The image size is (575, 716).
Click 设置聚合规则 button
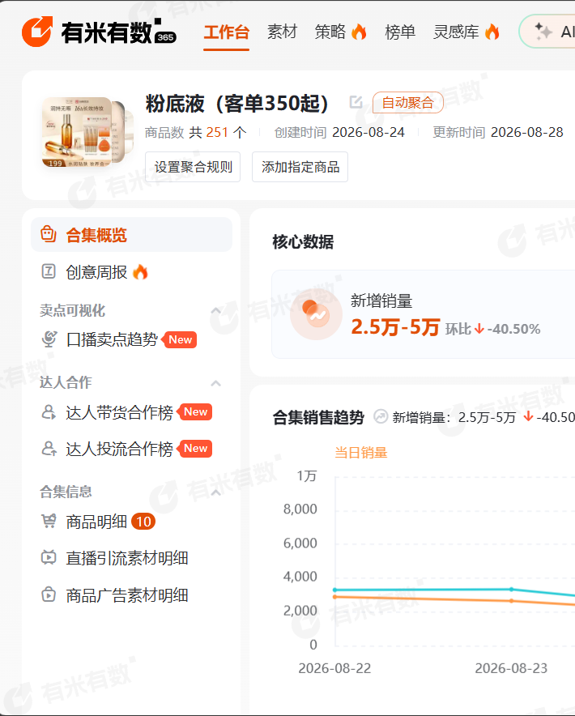coord(193,167)
